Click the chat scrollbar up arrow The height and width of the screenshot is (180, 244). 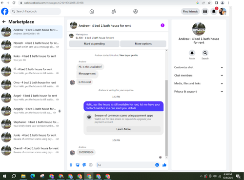166,51
